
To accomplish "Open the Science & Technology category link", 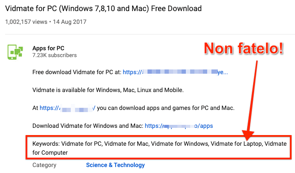I will [x=115, y=165].
